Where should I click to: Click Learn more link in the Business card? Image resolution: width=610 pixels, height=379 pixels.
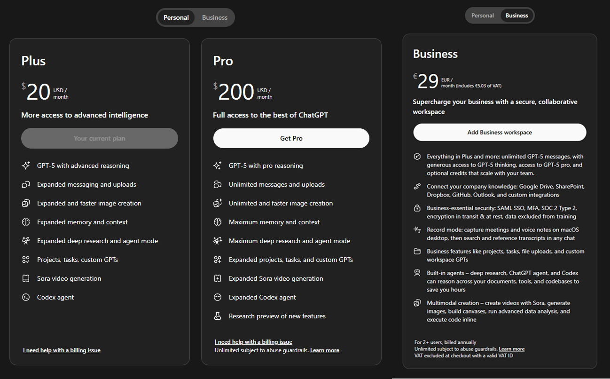tap(512, 349)
